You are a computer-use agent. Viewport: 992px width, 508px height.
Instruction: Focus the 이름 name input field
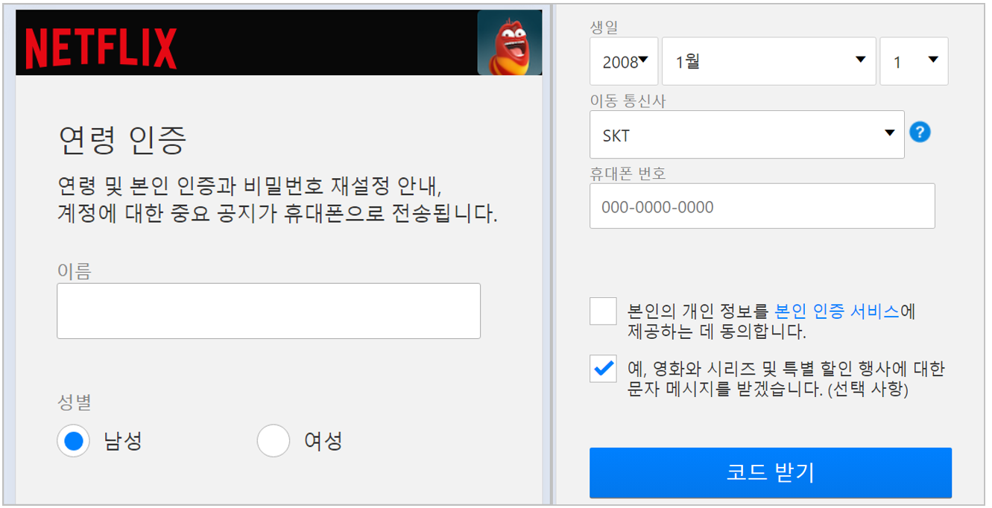(x=268, y=311)
